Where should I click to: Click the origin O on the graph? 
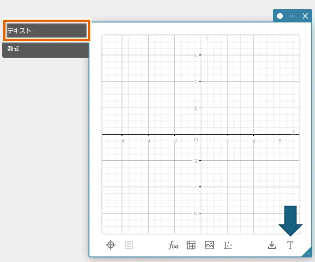196,140
